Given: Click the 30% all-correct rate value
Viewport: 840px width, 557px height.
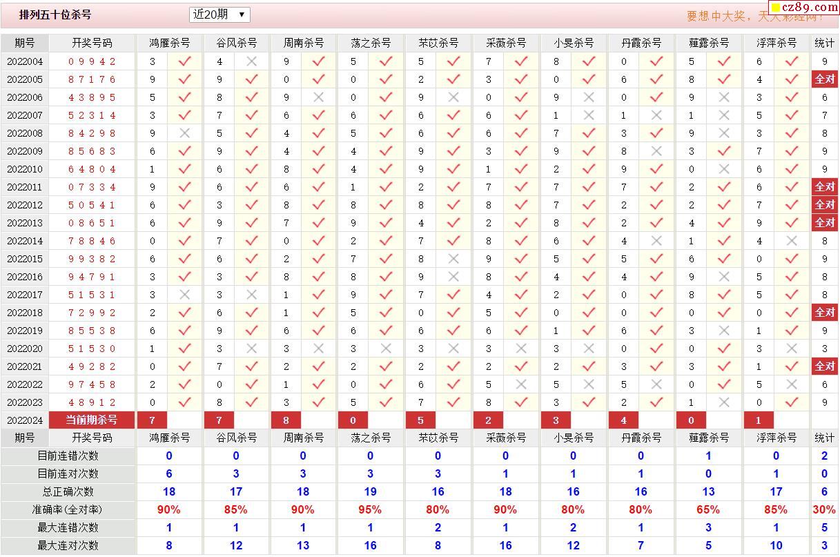Looking at the screenshot, I should (824, 509).
